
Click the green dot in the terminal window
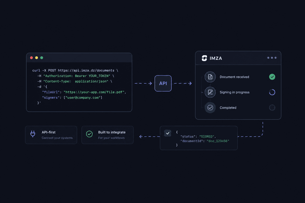[42, 58]
